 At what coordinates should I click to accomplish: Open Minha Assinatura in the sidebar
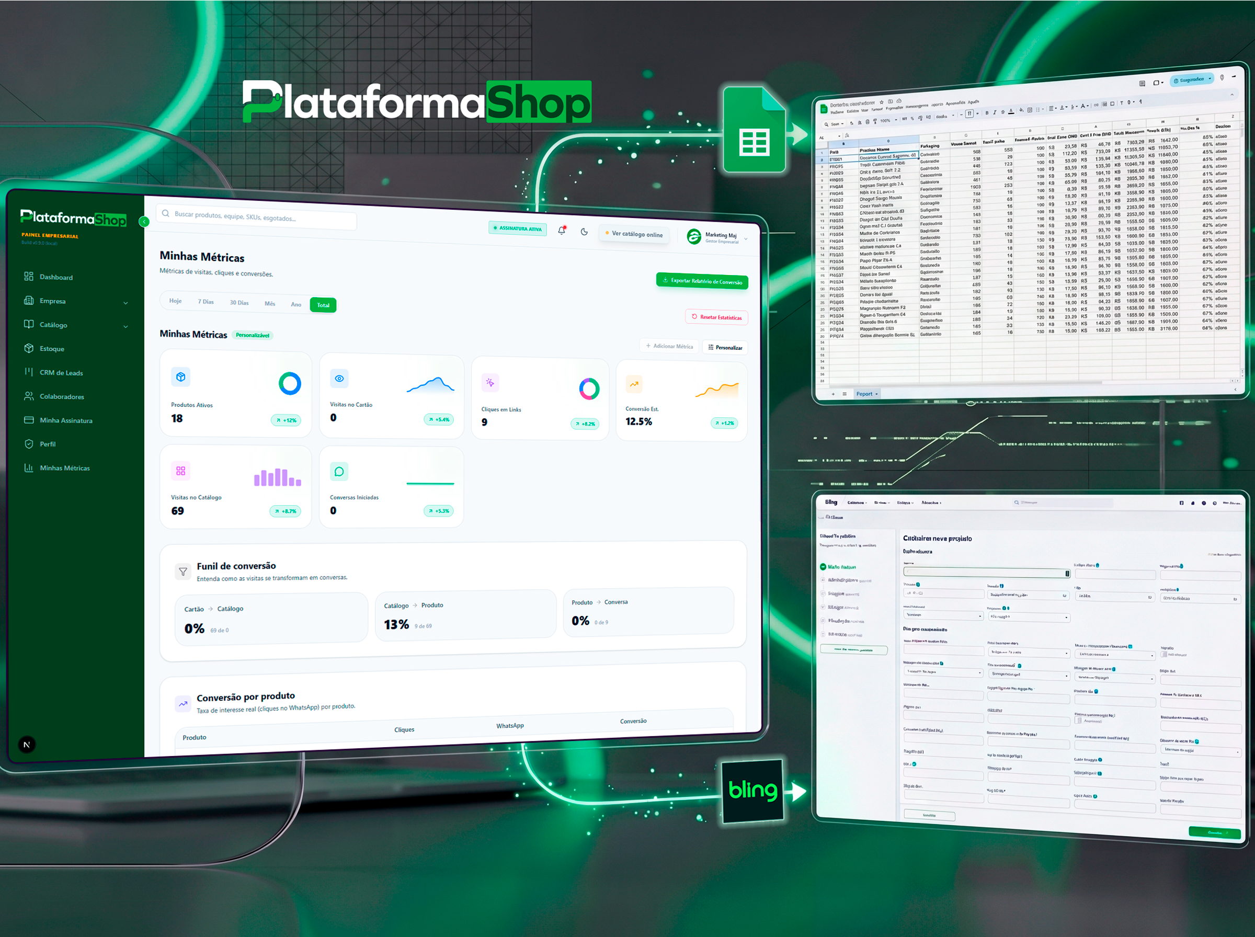58,420
